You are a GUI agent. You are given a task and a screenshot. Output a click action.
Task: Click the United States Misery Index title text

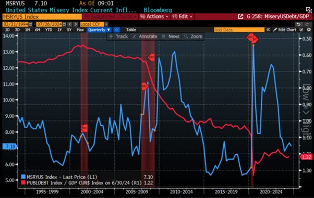[71, 10]
